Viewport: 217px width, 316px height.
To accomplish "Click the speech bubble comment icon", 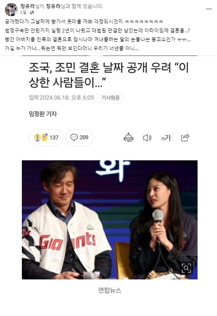I will [x=74, y=138].
